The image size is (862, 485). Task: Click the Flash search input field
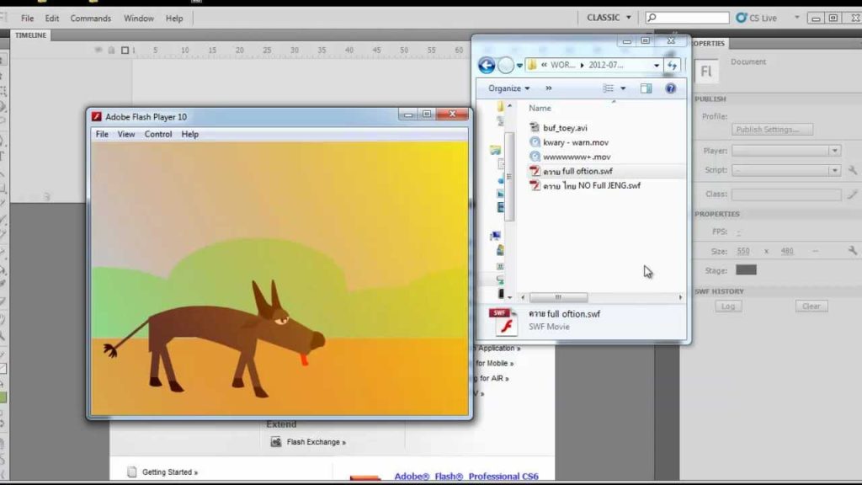pyautogui.click(x=687, y=18)
